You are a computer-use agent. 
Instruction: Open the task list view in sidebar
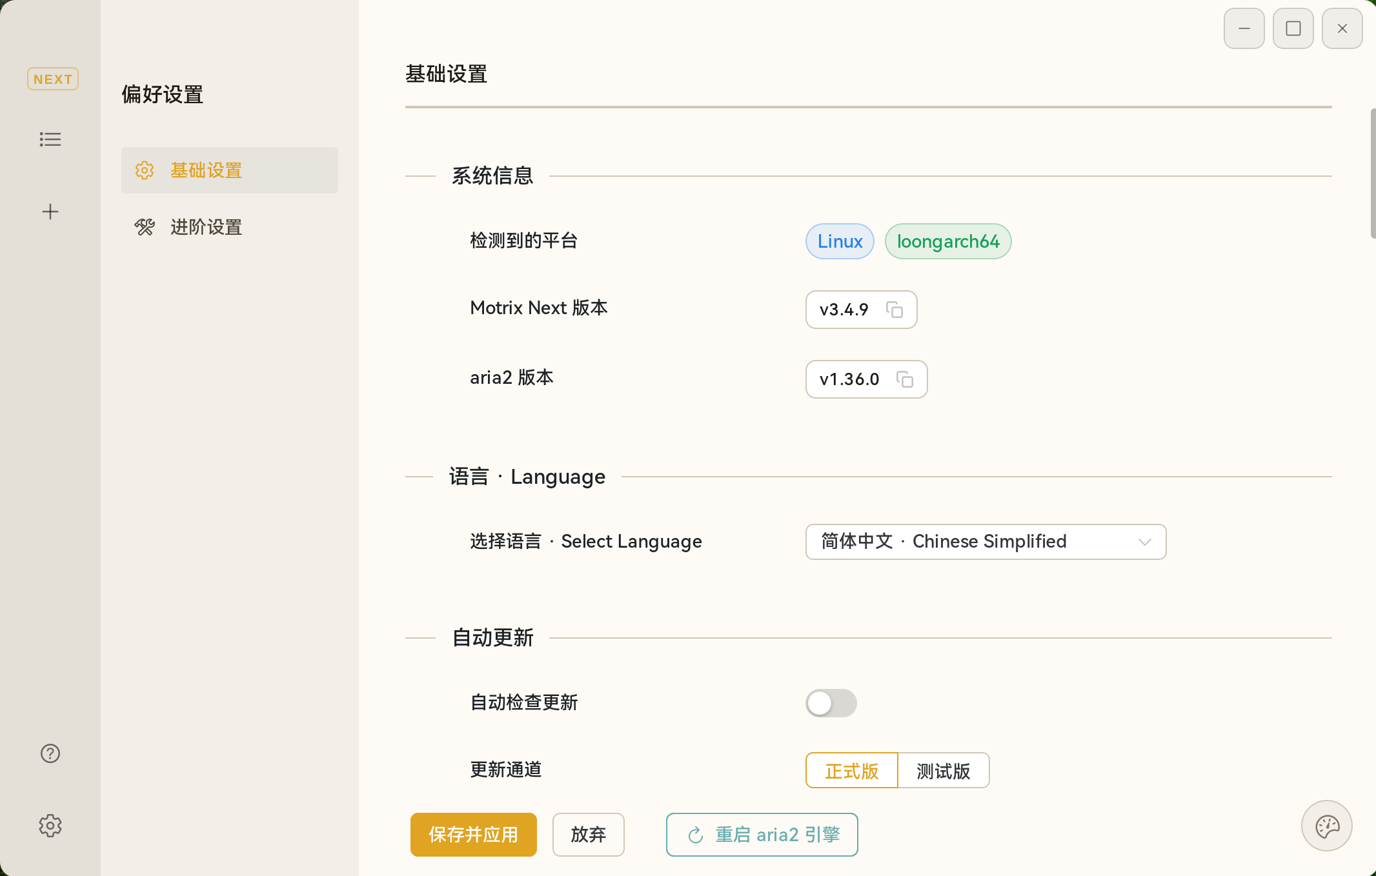tap(50, 139)
